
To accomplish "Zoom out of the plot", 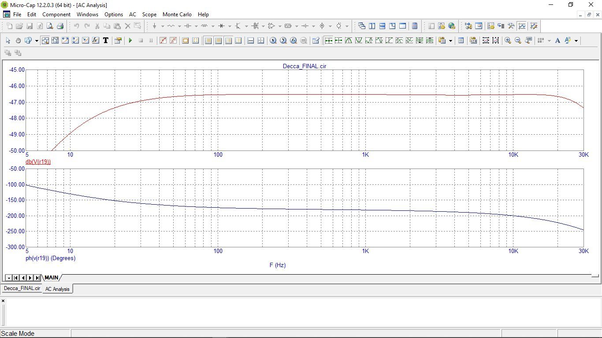I will click(518, 40).
